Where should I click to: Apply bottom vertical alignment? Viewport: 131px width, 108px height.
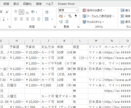pyautogui.click(x=27, y=13)
